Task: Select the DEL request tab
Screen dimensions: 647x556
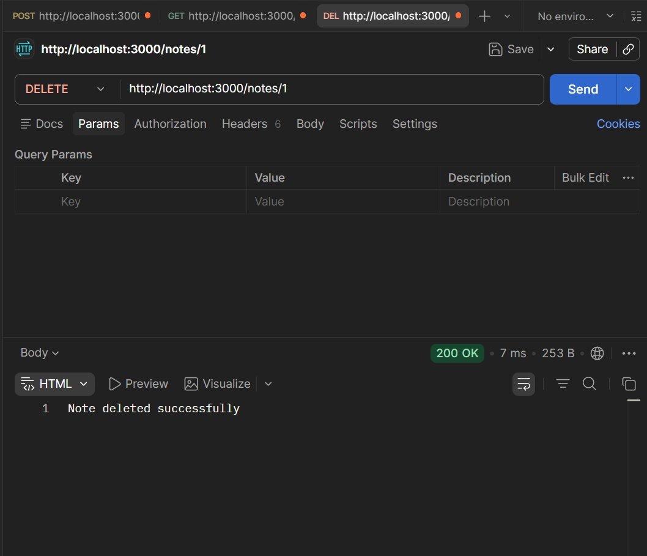Action: click(x=391, y=16)
